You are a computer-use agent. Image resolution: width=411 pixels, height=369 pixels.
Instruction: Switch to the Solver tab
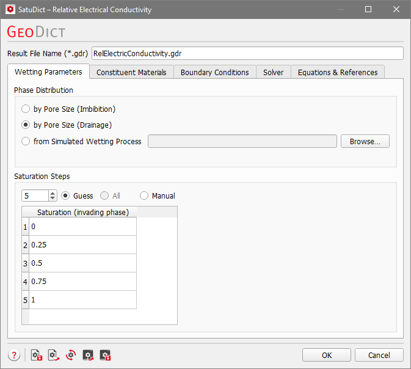pos(274,72)
